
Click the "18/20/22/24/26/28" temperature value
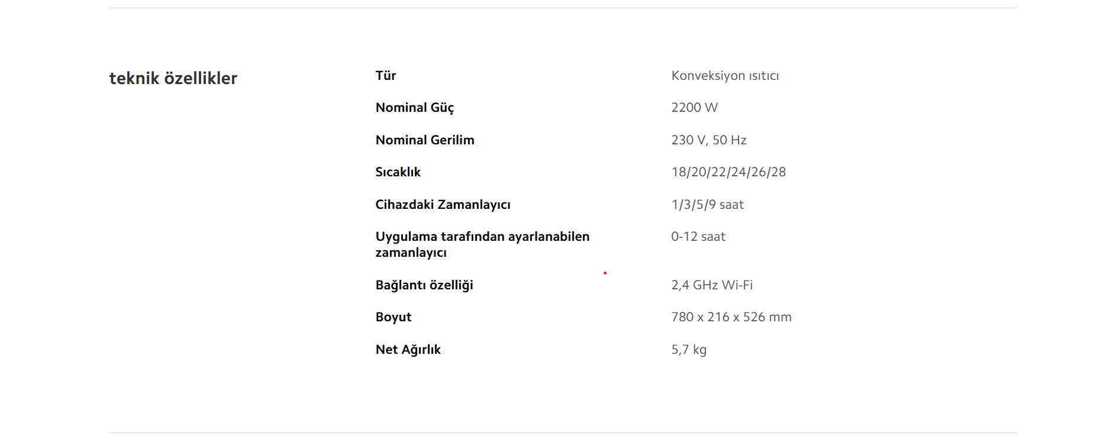[728, 172]
